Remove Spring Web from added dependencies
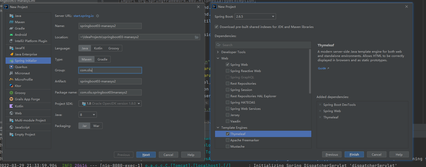 point(320,111)
